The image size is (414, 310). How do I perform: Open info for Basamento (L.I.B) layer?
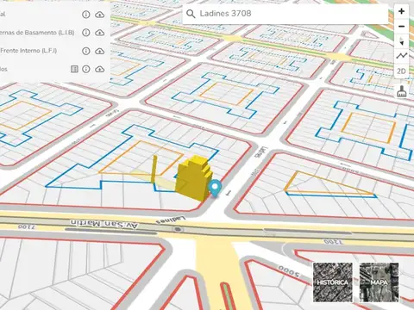[x=86, y=33]
